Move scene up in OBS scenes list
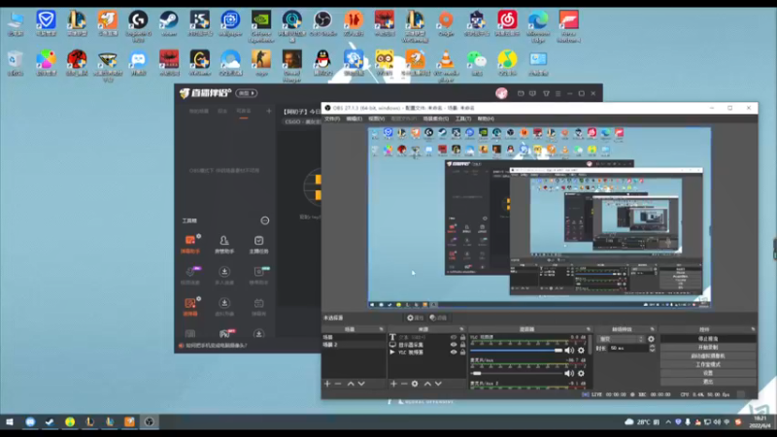Image resolution: width=777 pixels, height=437 pixels. coord(351,384)
